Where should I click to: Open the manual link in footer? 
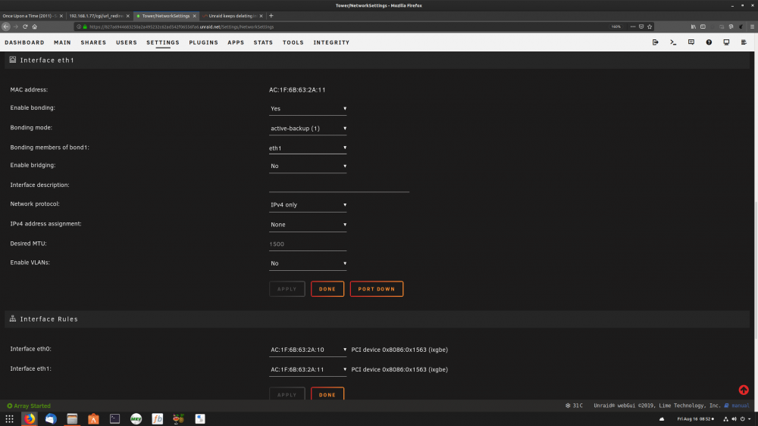740,406
